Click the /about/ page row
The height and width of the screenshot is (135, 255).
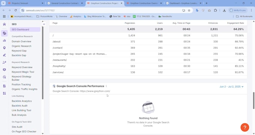pyautogui.click(x=148, y=42)
